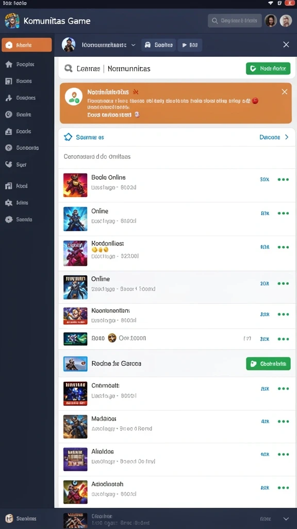Viewport: 297px width, 529px height.
Task: Click the round location icon in orange banner
Action: [x=74, y=97]
